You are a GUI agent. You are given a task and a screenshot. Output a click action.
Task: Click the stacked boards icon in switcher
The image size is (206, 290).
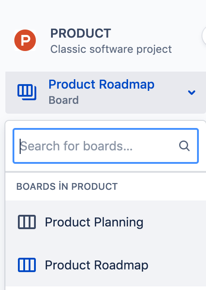coord(27,92)
